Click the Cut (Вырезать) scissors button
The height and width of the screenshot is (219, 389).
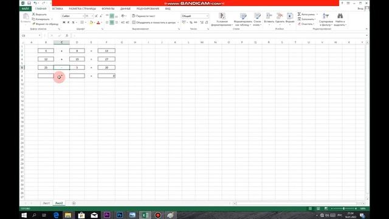point(40,15)
